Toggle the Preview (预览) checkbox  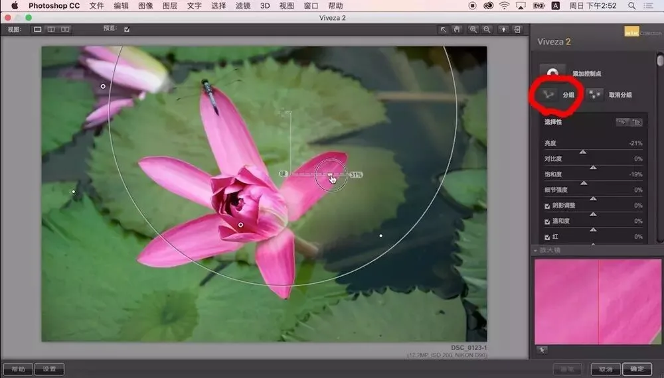[x=127, y=29]
